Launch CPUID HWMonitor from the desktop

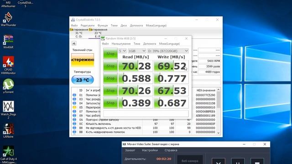pos(8,65)
